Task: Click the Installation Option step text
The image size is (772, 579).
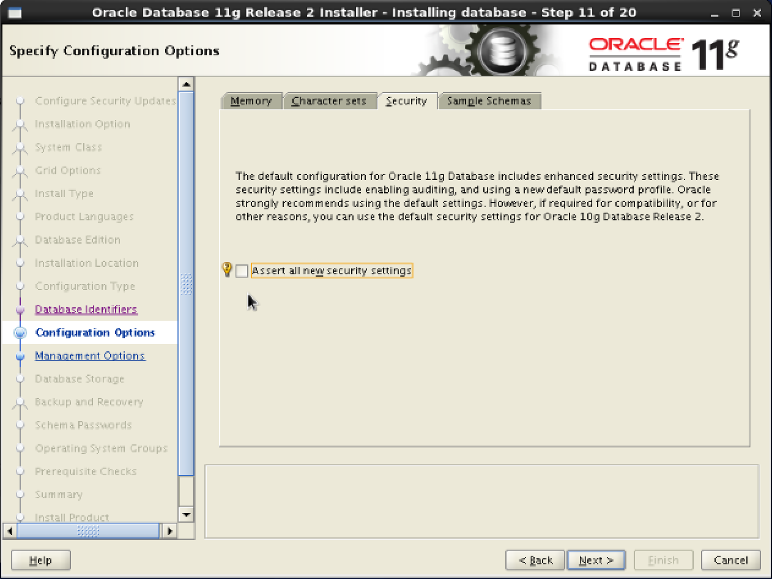Action: pyautogui.click(x=83, y=124)
